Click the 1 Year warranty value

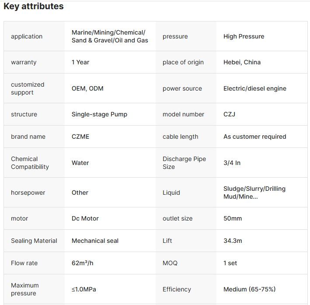click(x=80, y=62)
